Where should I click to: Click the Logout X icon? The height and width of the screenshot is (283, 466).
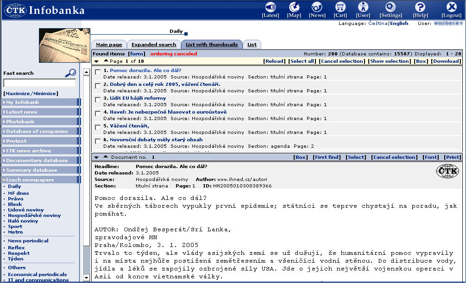tap(451, 7)
